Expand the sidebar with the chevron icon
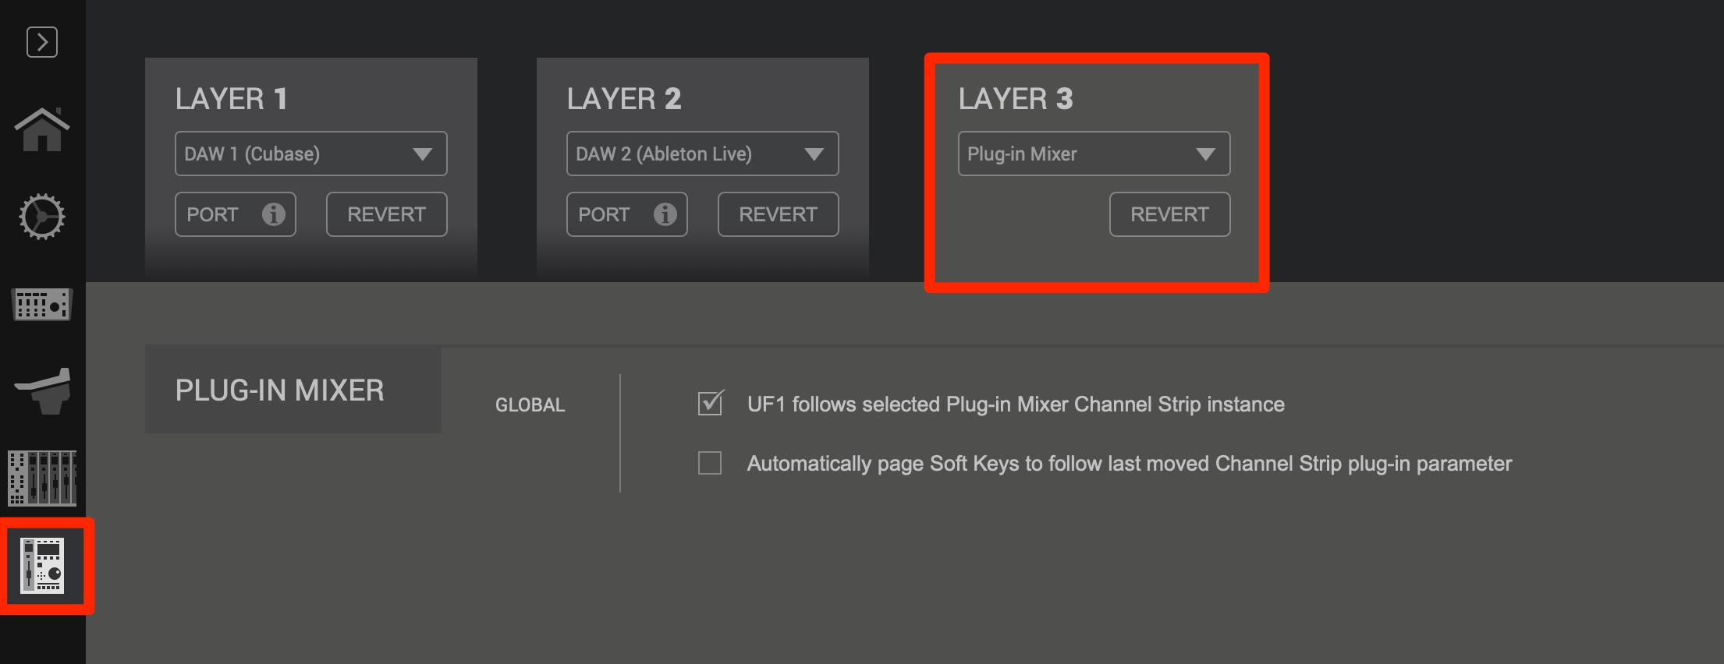 42,42
